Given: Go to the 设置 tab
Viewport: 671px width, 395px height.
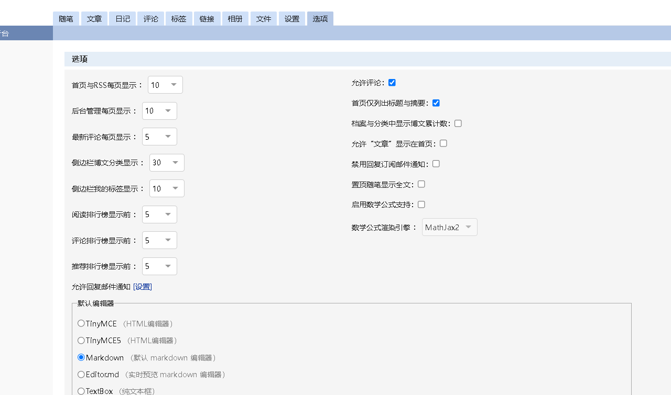Looking at the screenshot, I should coord(292,19).
